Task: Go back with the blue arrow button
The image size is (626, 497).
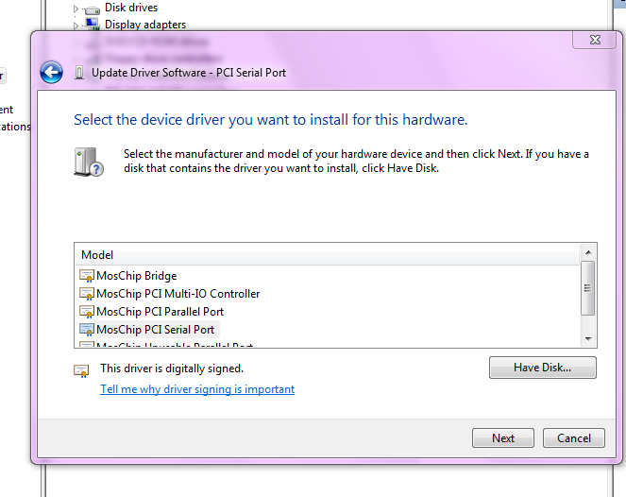Action: tap(52, 73)
